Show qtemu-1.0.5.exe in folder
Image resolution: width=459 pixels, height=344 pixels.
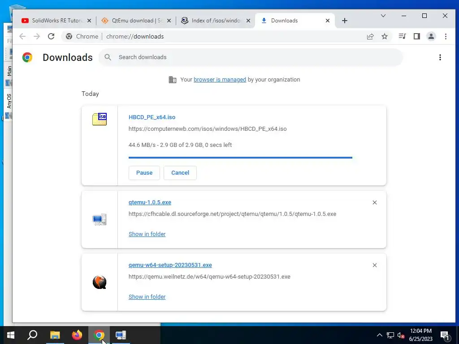[x=147, y=234]
